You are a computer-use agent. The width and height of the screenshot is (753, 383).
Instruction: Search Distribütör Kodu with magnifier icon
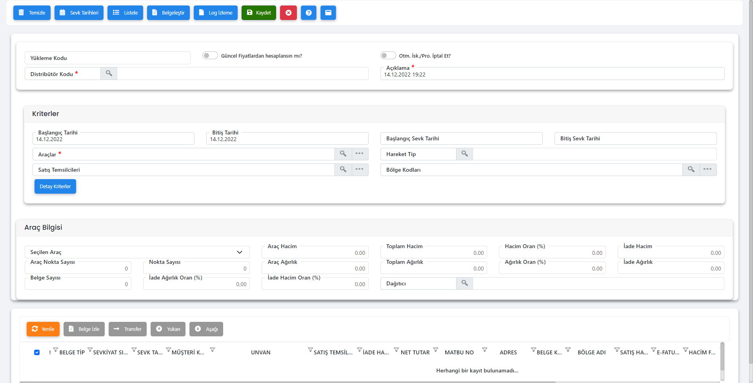tap(109, 73)
